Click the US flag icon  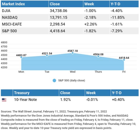(4, 100)
